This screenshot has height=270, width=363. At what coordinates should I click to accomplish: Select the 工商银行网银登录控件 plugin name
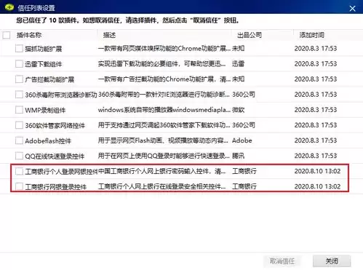click(x=56, y=187)
